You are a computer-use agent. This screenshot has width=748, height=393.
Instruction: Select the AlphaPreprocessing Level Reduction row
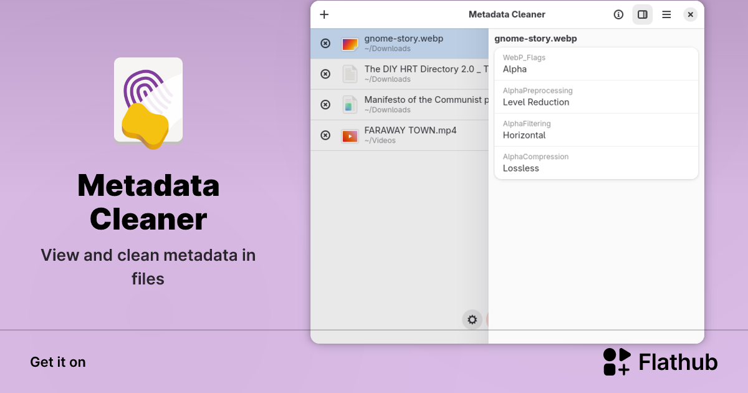click(x=596, y=97)
